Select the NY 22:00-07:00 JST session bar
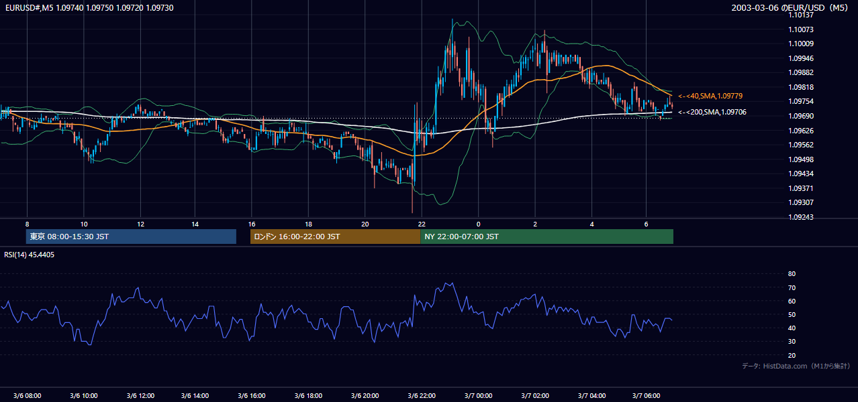This screenshot has width=858, height=402. click(x=546, y=237)
